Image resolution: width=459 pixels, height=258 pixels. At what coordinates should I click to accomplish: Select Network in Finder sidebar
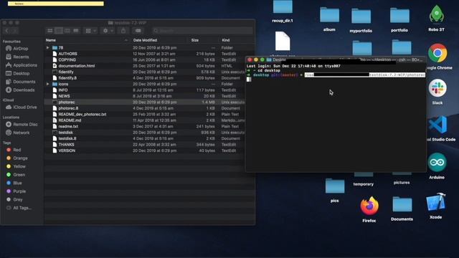click(x=21, y=133)
